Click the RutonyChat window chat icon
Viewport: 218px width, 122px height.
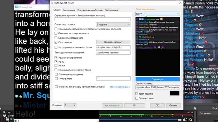point(17,7)
